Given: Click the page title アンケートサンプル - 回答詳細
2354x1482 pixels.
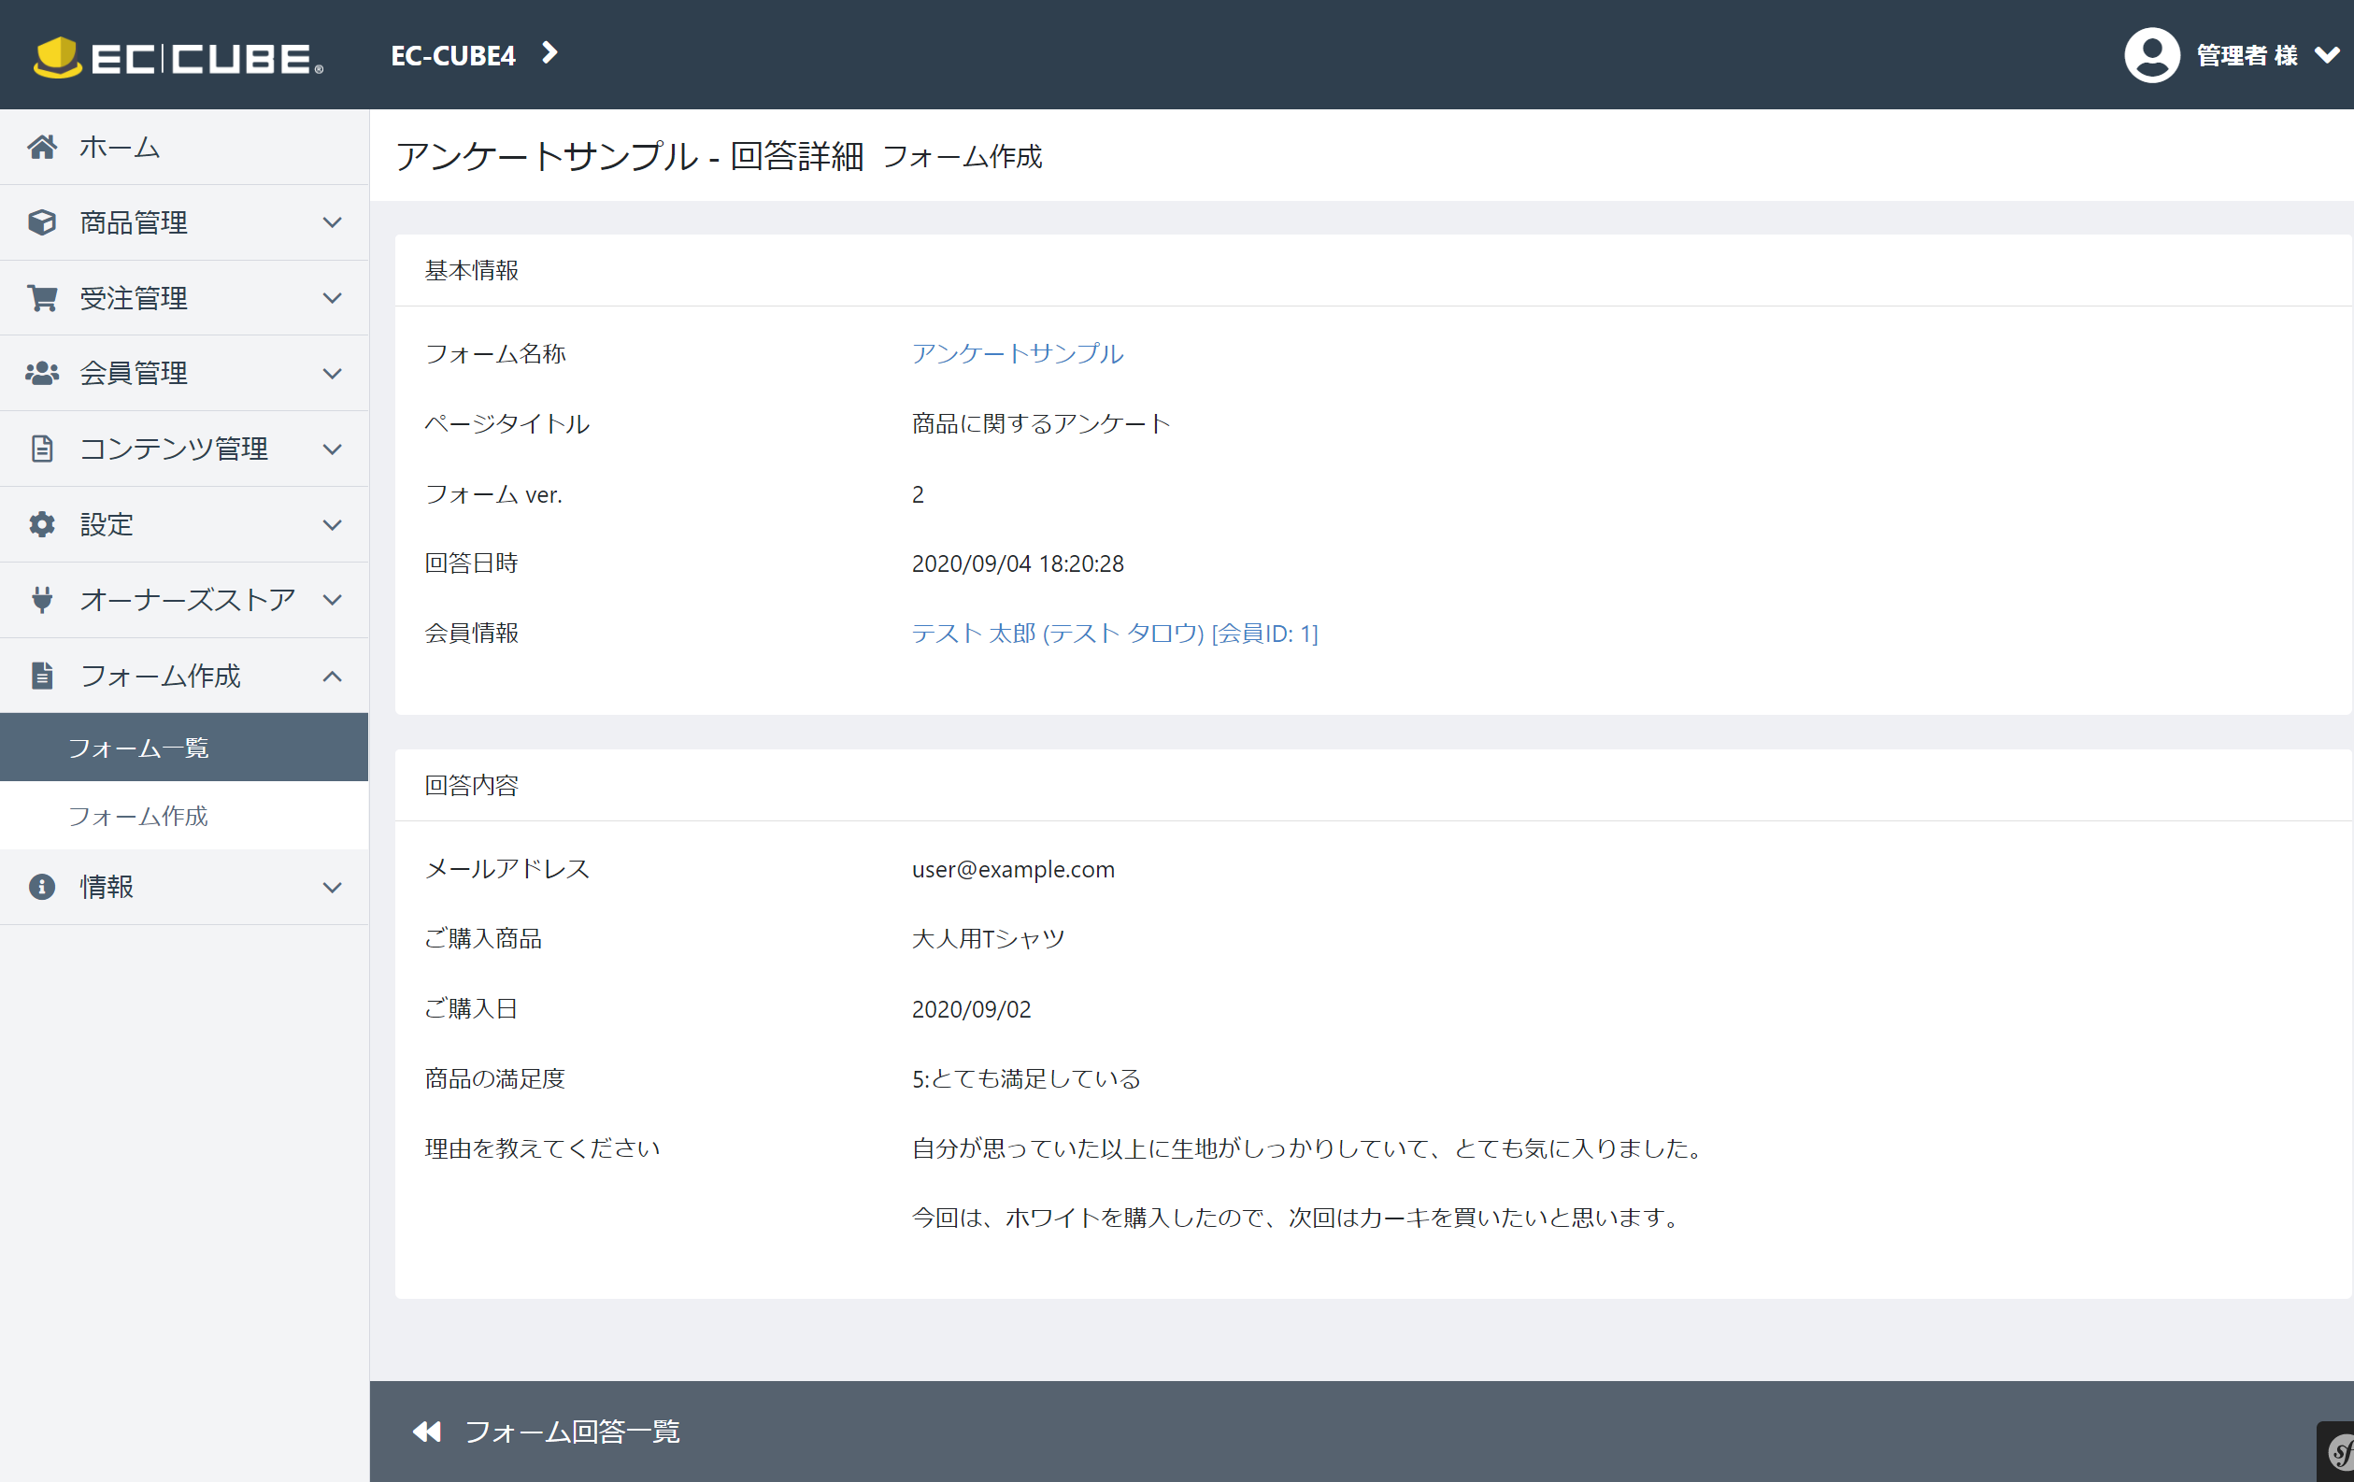Looking at the screenshot, I should click(x=629, y=156).
